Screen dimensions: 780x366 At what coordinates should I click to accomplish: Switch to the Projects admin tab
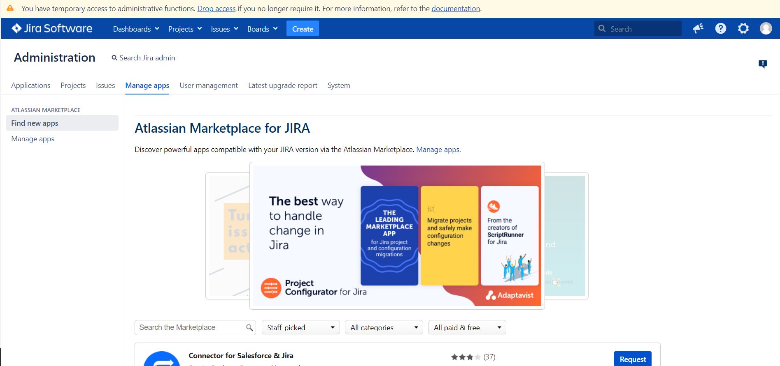73,85
